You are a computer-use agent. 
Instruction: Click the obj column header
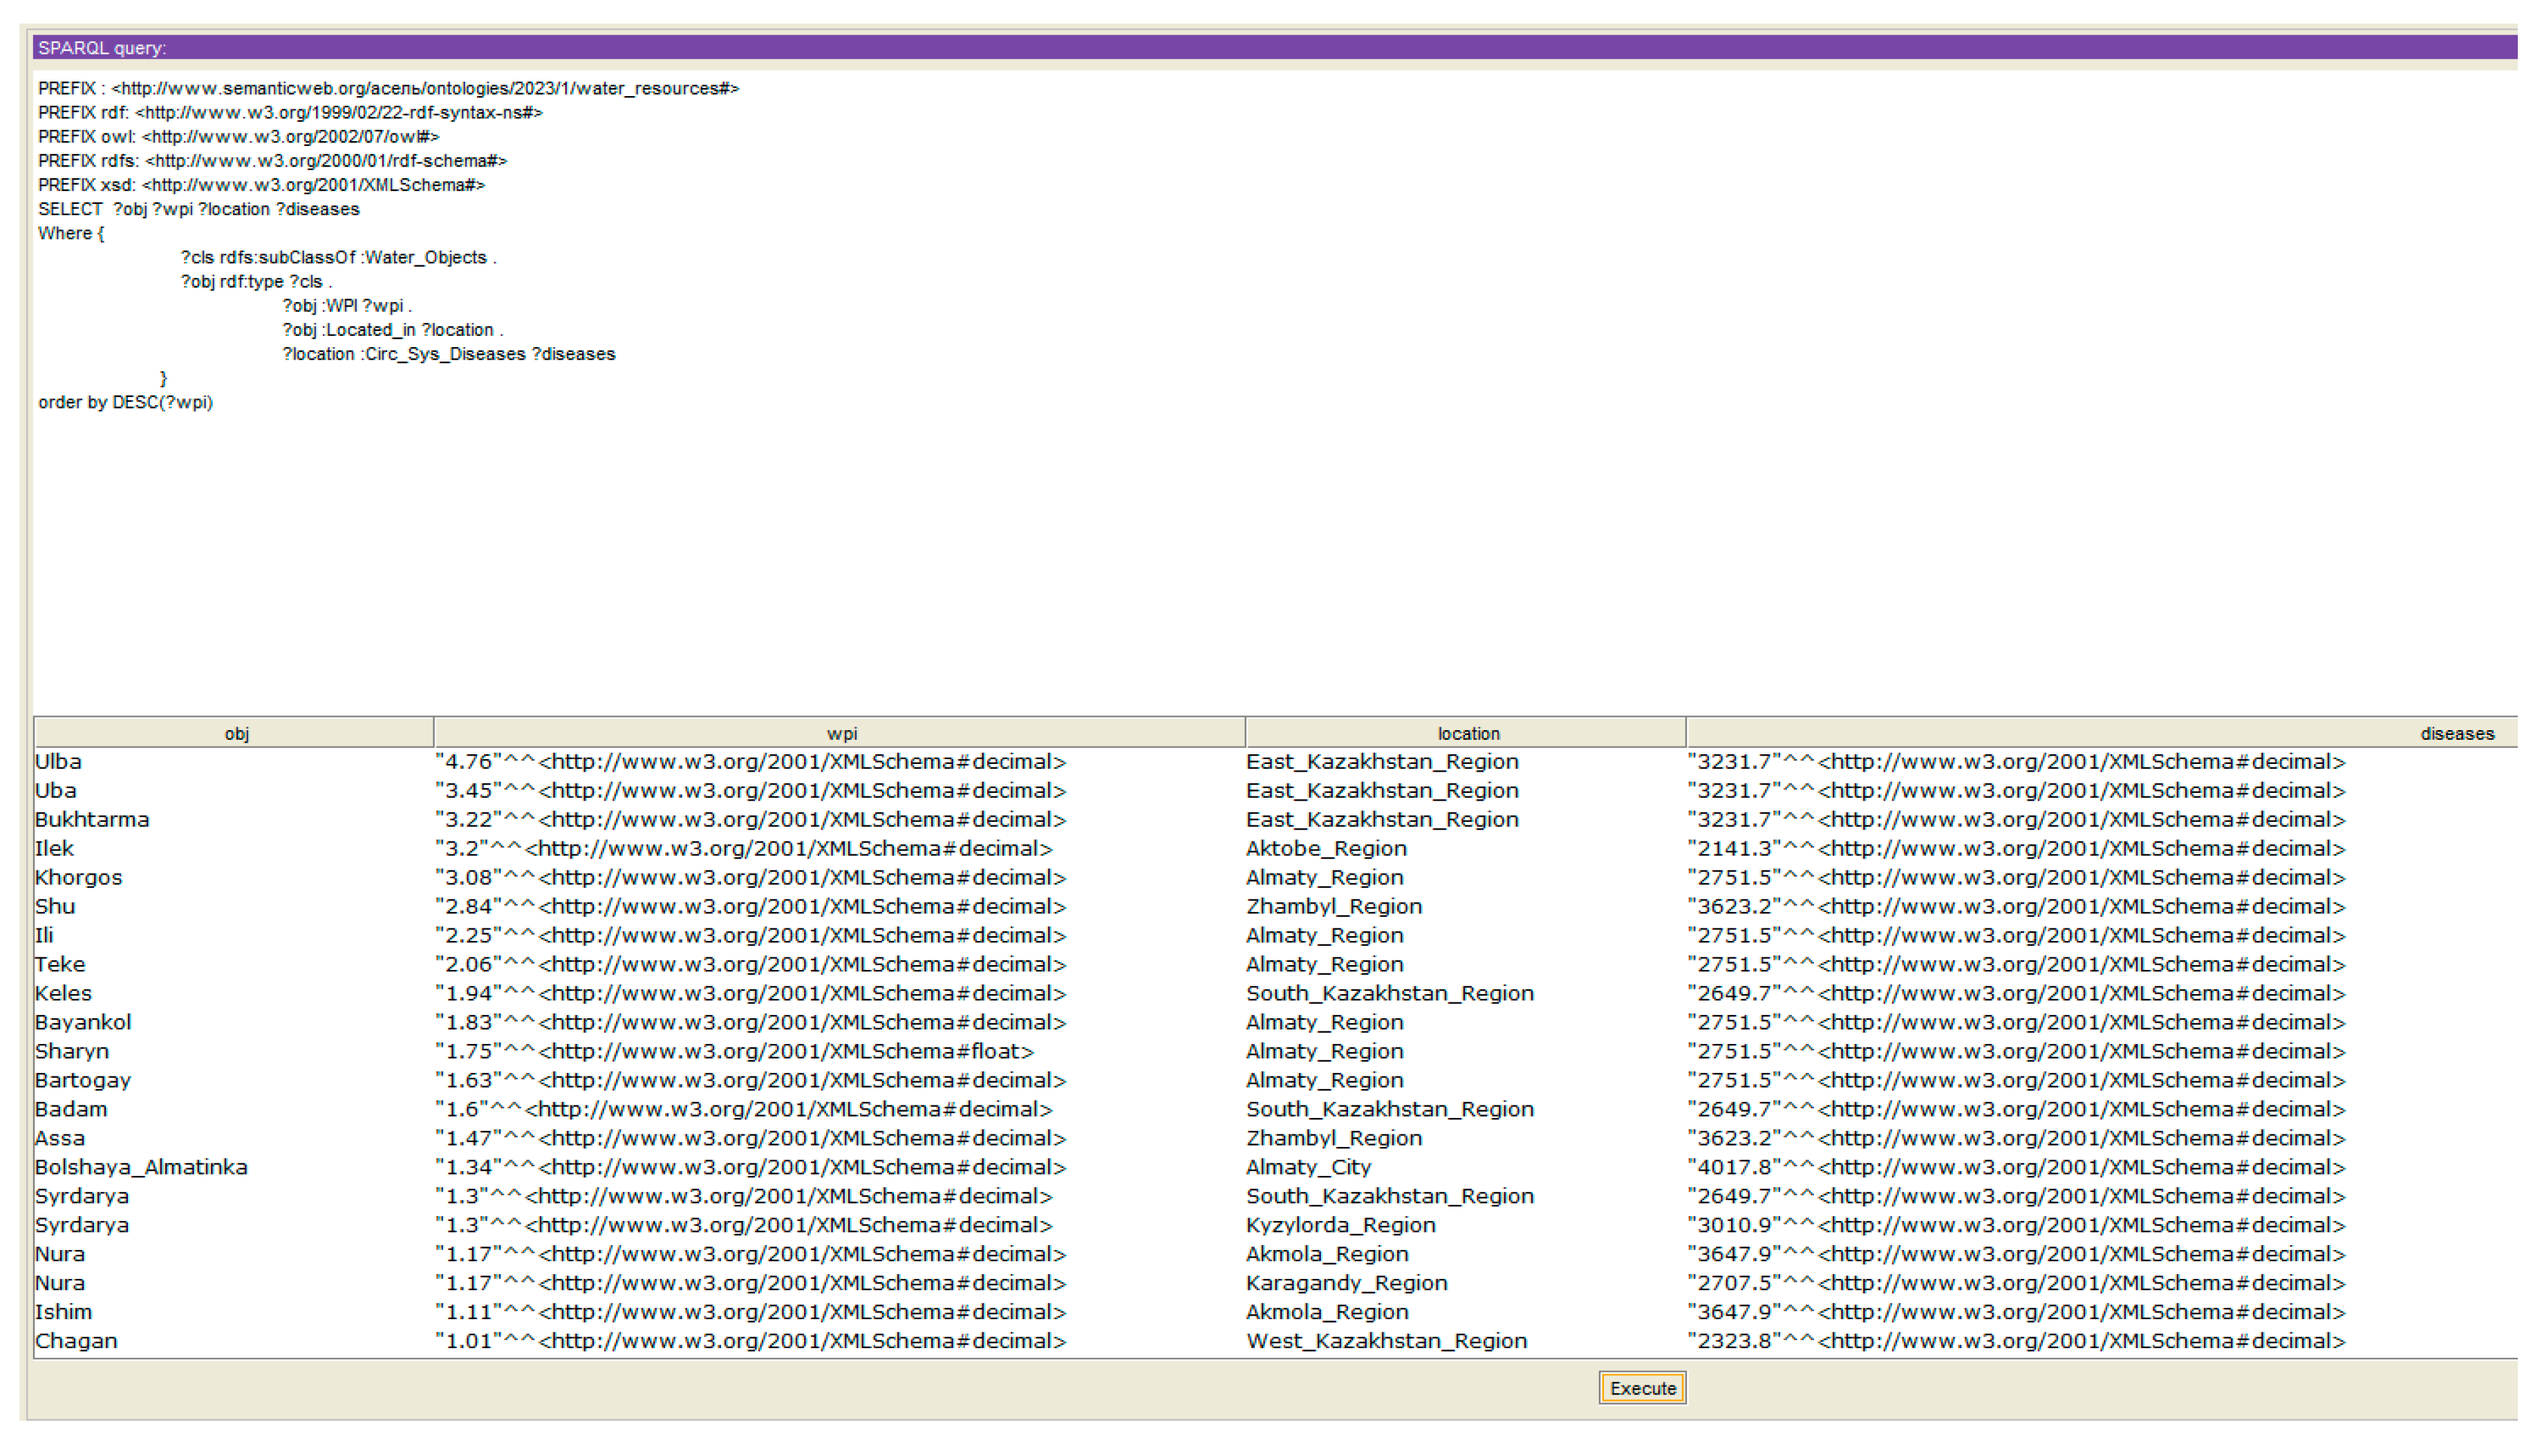click(236, 733)
